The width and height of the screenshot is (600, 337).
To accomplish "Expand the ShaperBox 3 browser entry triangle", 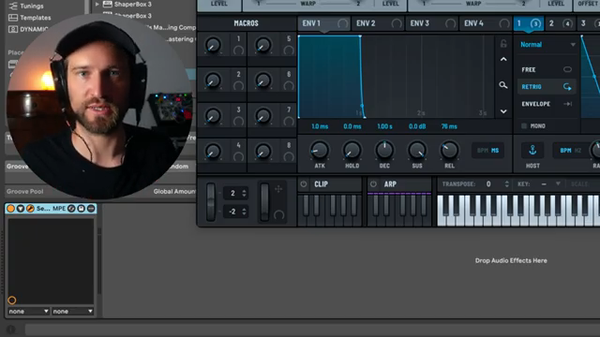I will (x=97, y=4).
